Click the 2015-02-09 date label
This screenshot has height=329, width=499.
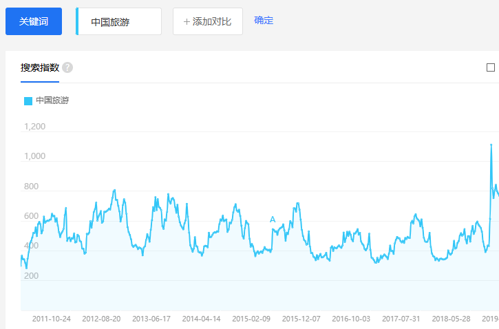[251, 319]
